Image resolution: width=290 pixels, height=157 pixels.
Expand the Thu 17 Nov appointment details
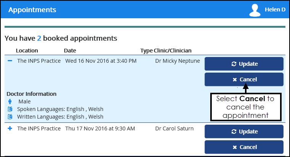[x=10, y=128]
